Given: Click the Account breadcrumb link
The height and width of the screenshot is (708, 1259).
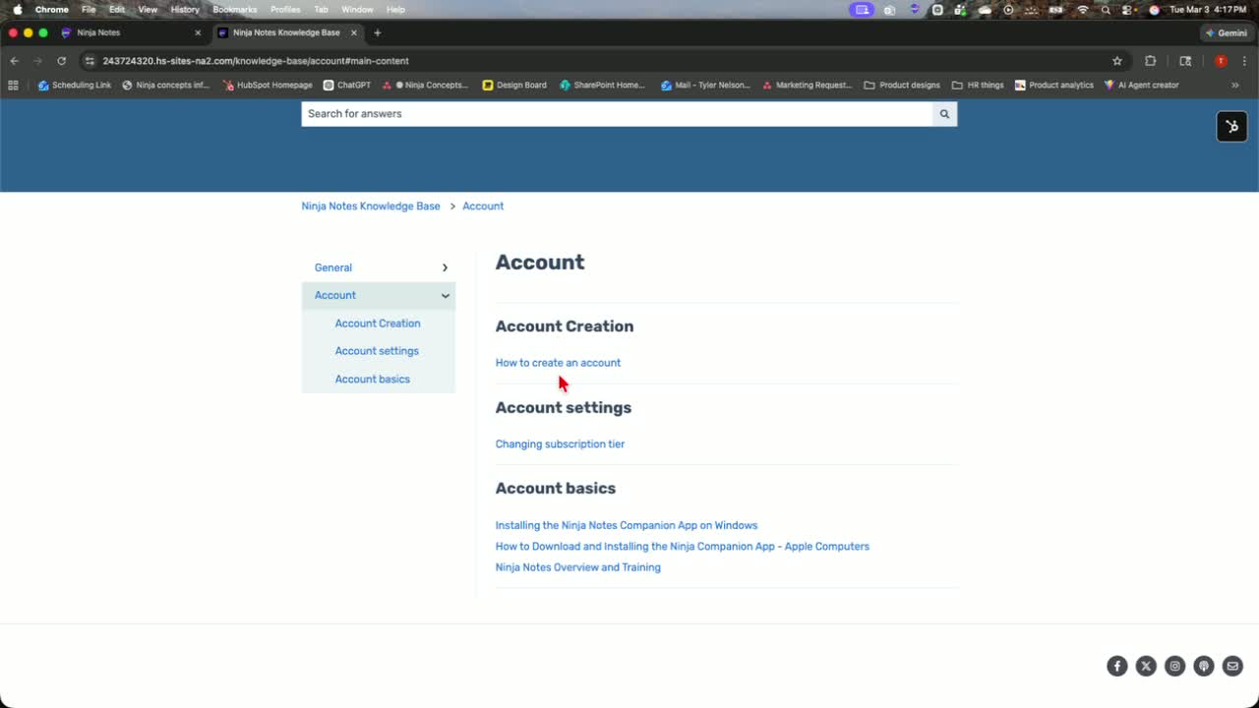Looking at the screenshot, I should [483, 206].
